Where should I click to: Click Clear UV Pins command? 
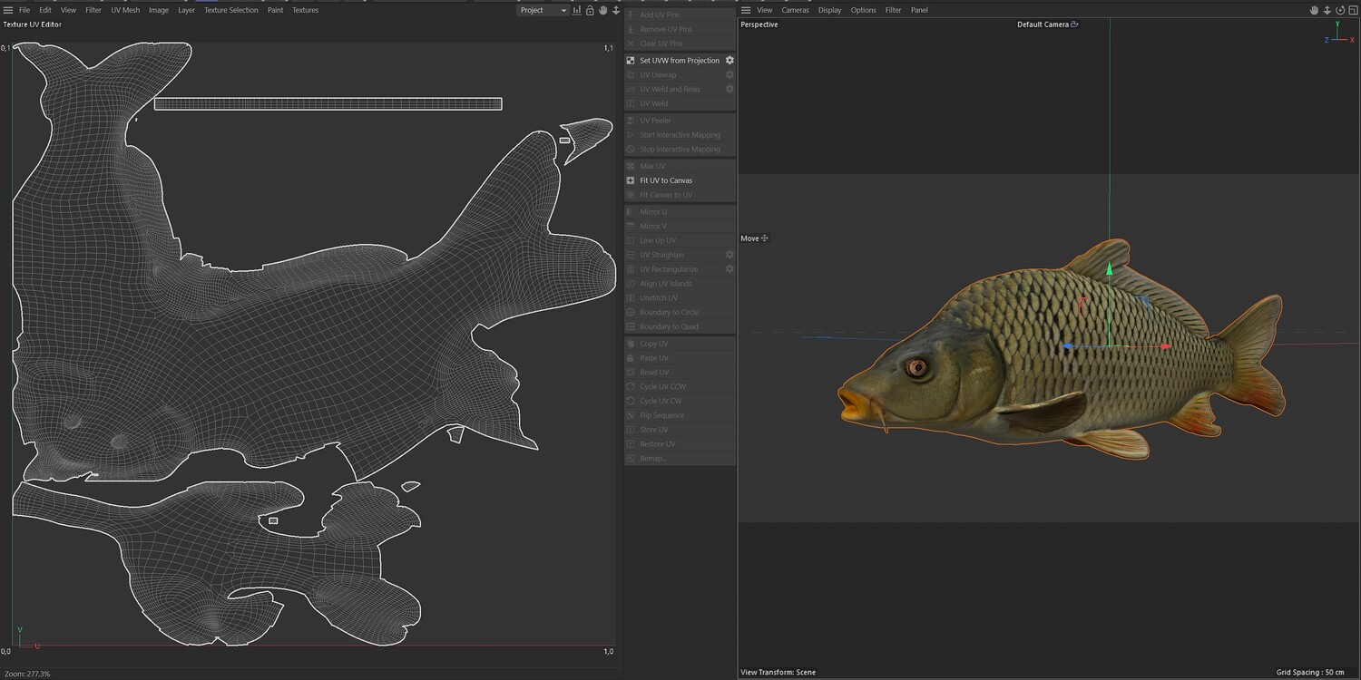pos(680,44)
